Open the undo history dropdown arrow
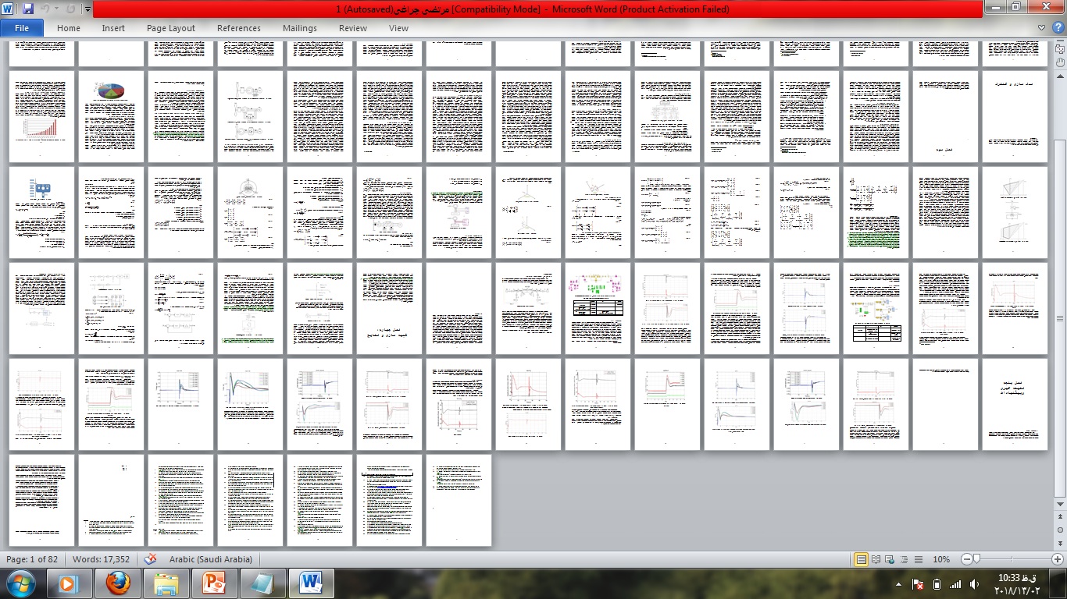The image size is (1067, 599). click(x=56, y=9)
